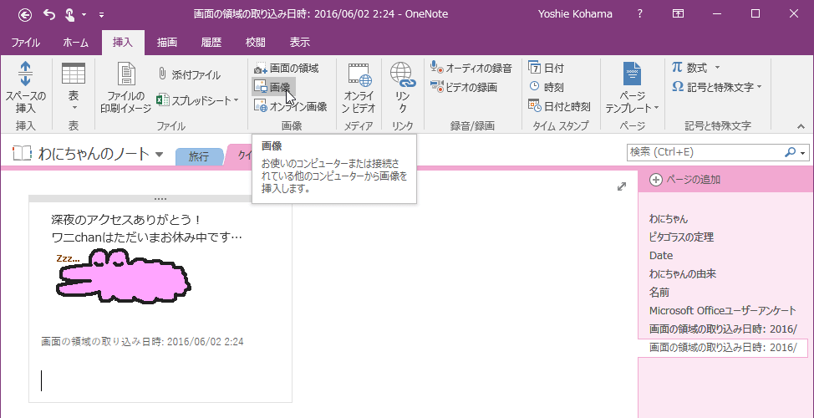Viewport: 814px width, 418px height.
Task: Switch to the 表示 tab
Action: 299,43
